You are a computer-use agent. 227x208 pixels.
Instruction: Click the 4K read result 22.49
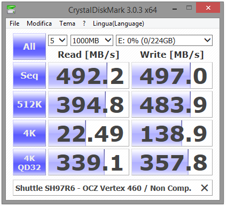point(89,133)
